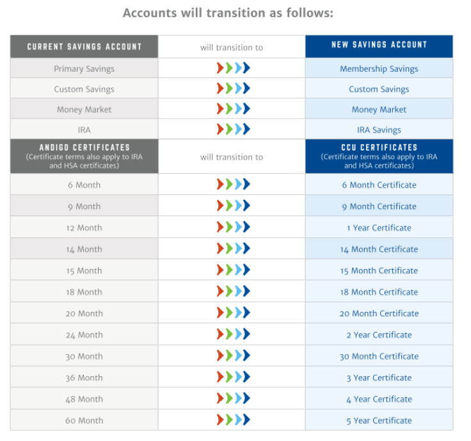Click the chevron arrows beside Money Market
This screenshot has height=441, width=471.
(x=234, y=108)
